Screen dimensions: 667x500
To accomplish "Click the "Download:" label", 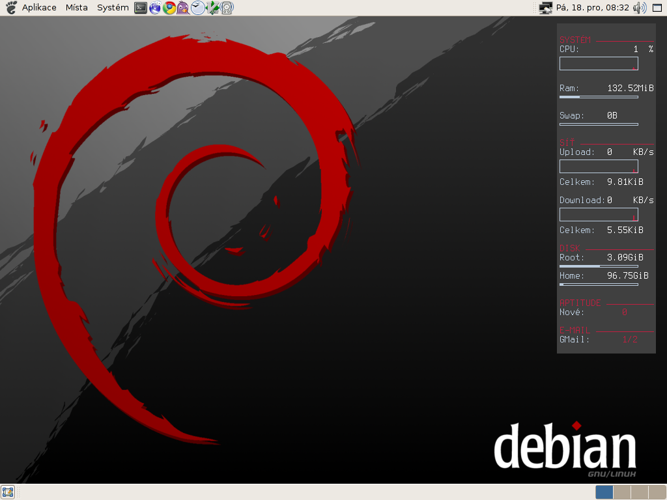I will [x=582, y=200].
